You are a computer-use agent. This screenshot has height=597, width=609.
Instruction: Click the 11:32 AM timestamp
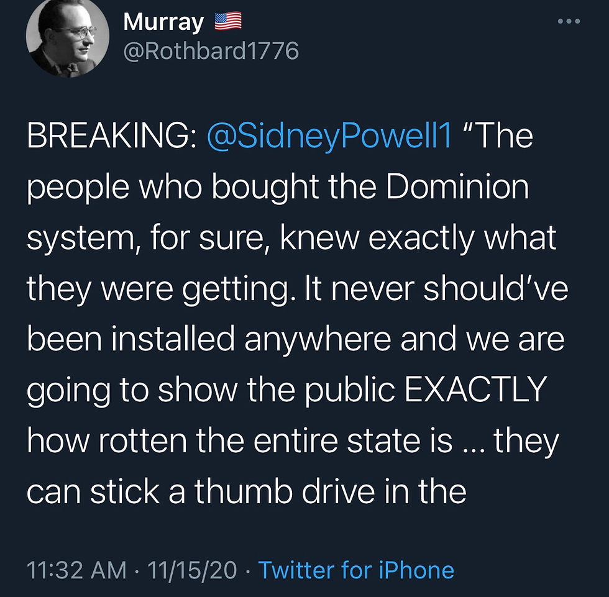[x=76, y=570]
